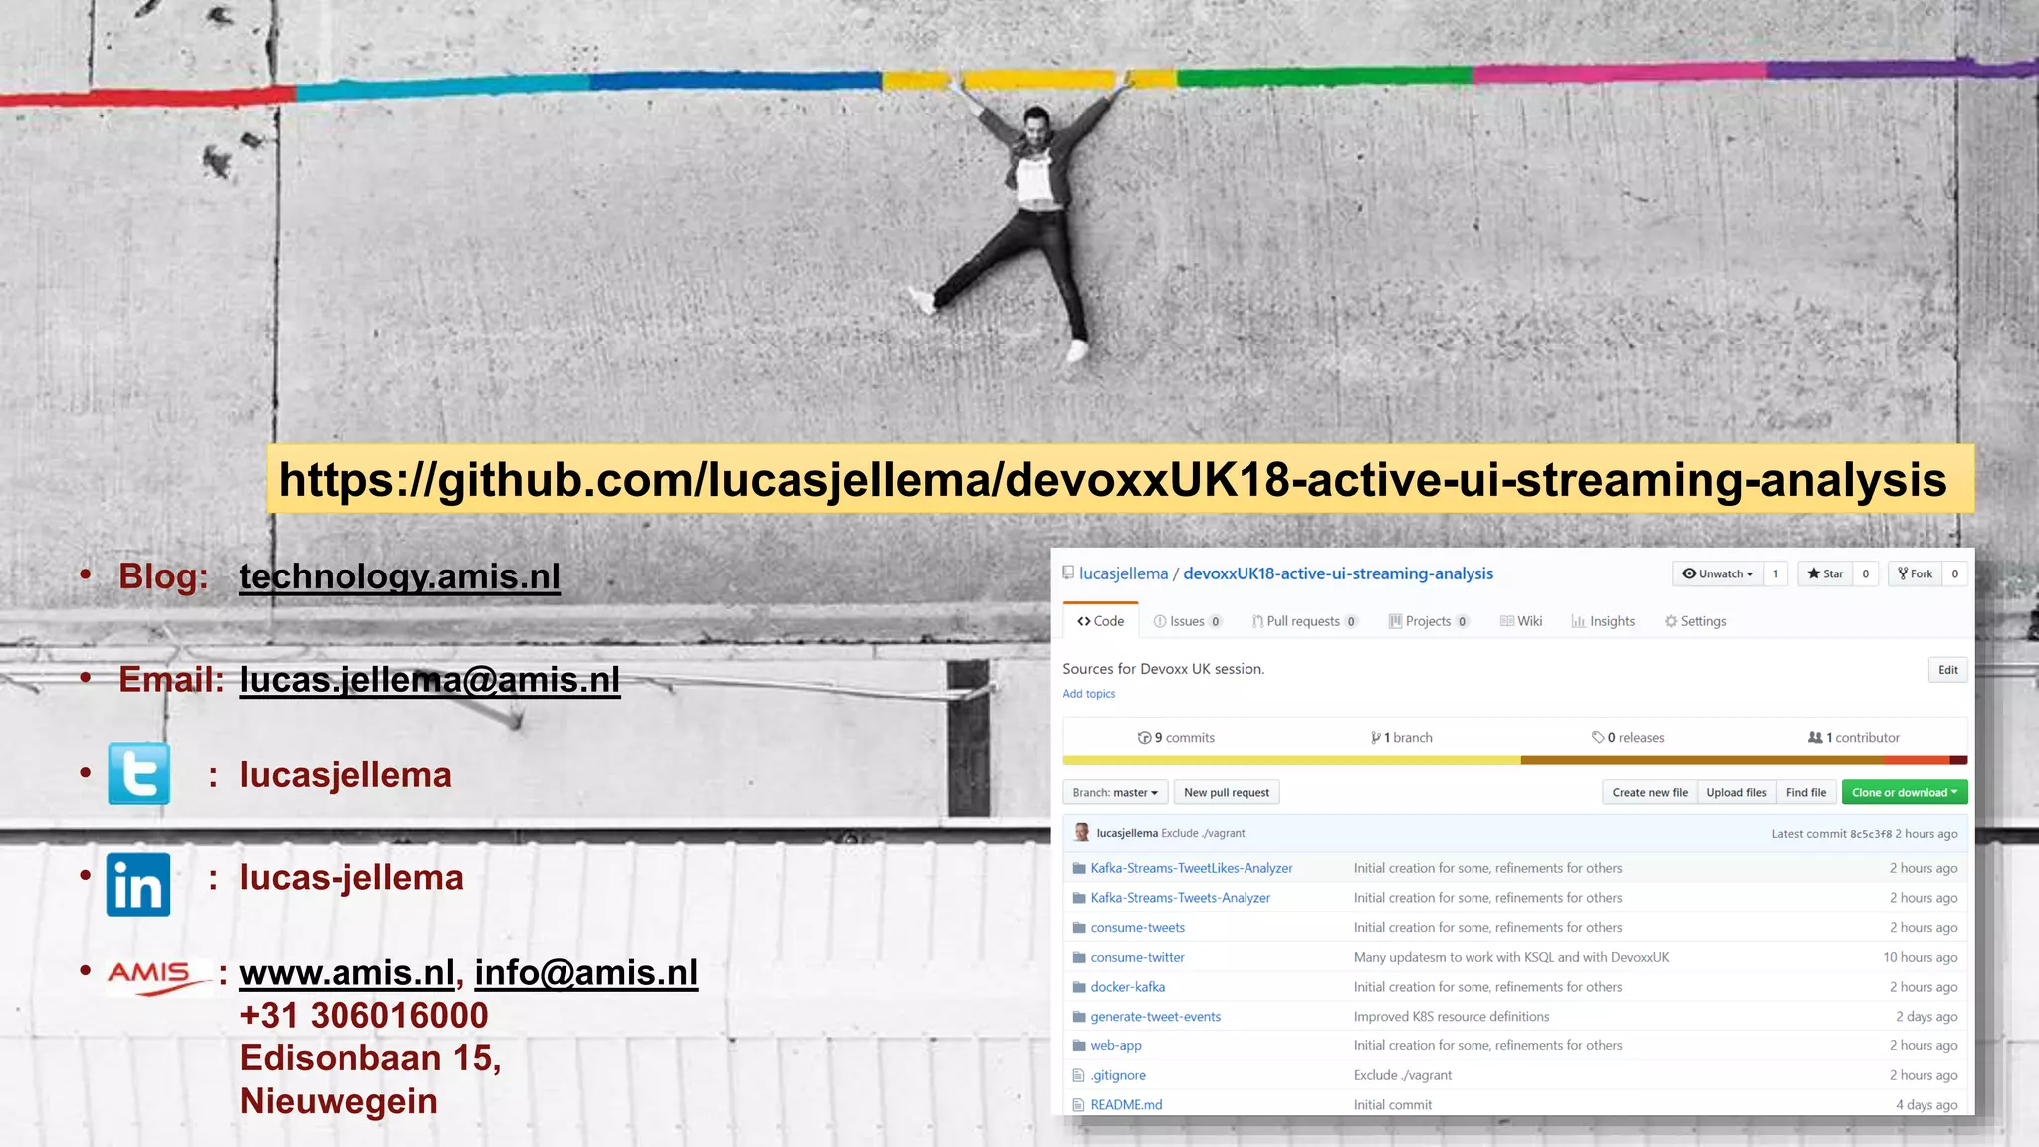Open the Pull requests tab
The height and width of the screenshot is (1147, 2039).
click(1304, 621)
